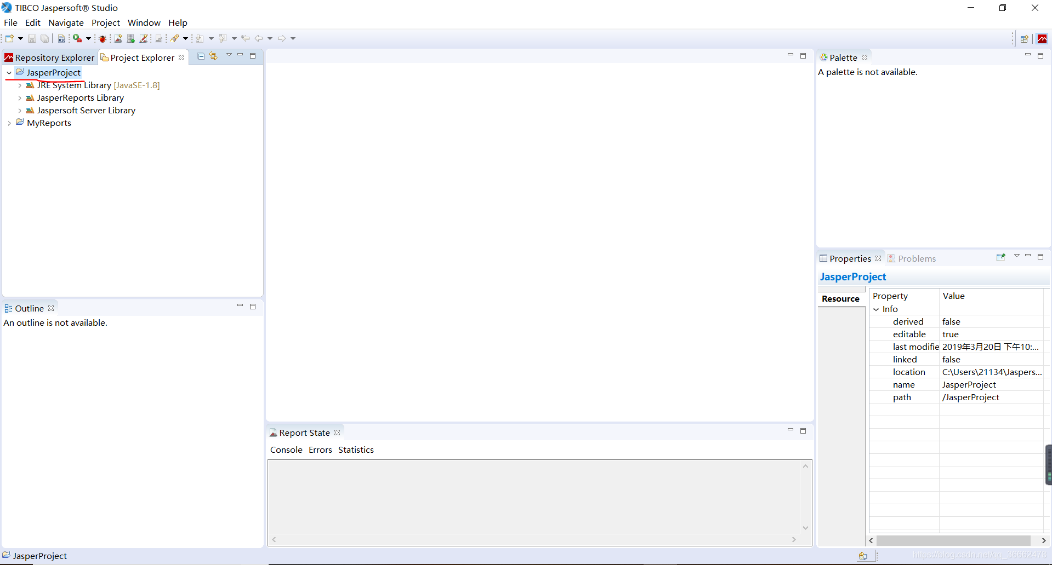Click the location value cell
Viewport: 1052px width, 565px height.
(992, 372)
